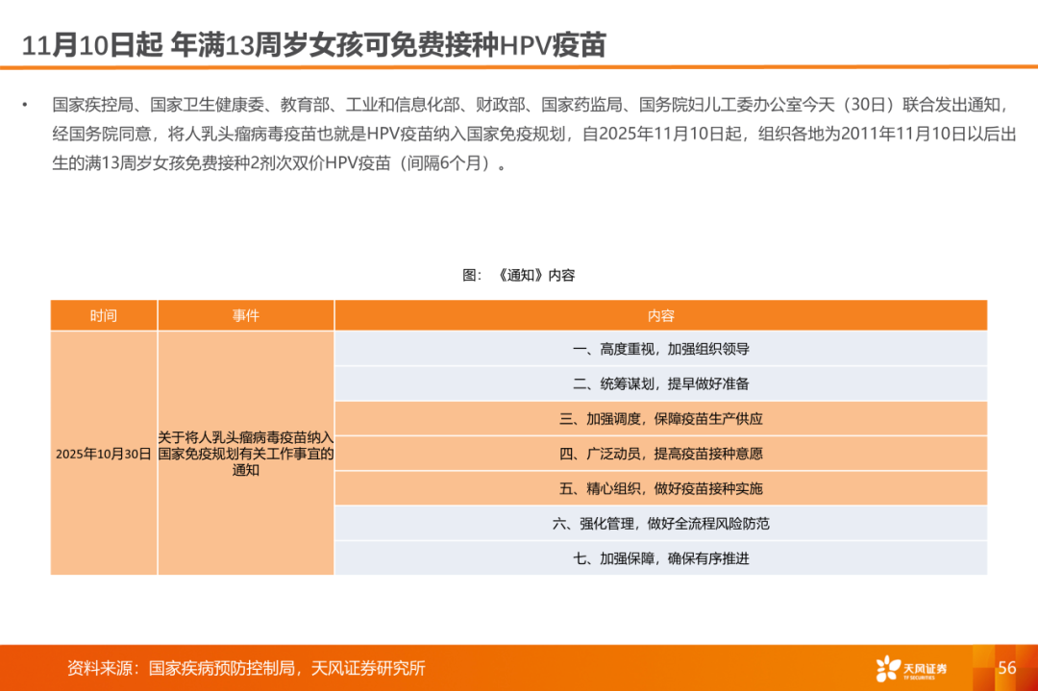Click row 六、强化管理,做好全流程风险防范
The width and height of the screenshot is (1038, 691).
coord(660,524)
